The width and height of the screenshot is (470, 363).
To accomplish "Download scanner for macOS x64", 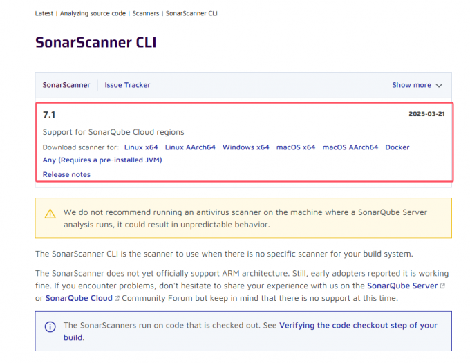I will [296, 147].
